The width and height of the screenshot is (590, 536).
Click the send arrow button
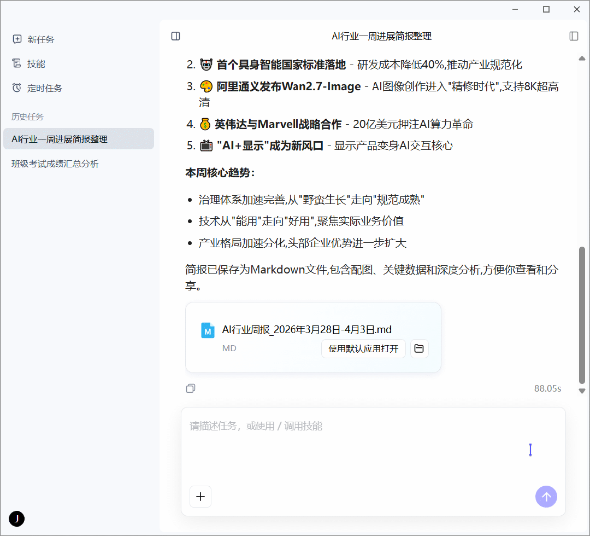[546, 497]
